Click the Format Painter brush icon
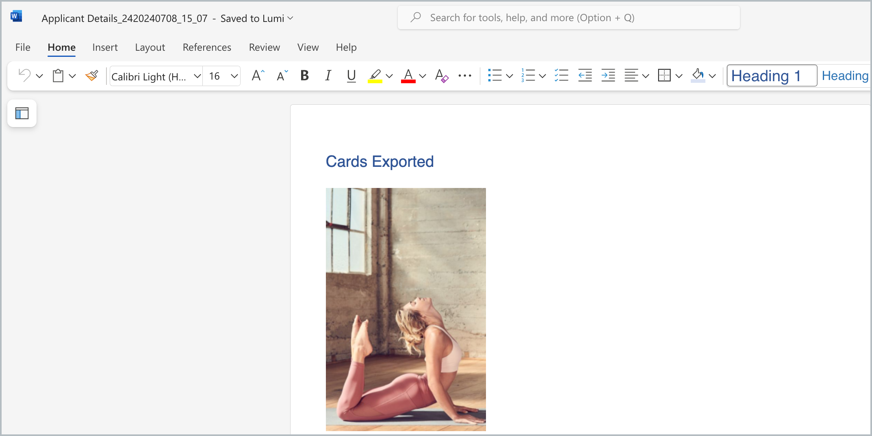This screenshot has height=436, width=872. coord(92,76)
